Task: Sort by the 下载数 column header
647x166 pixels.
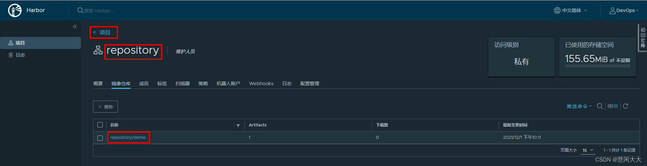Action: pyautogui.click(x=382, y=125)
